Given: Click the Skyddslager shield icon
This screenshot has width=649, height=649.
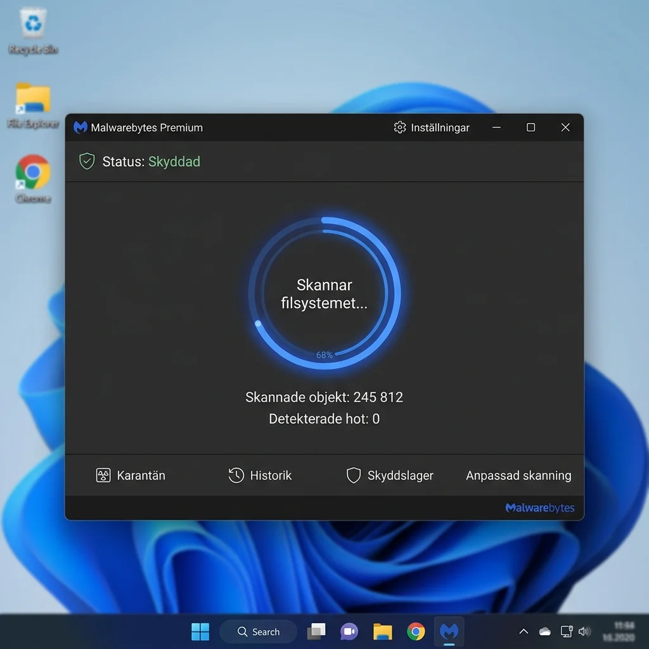Looking at the screenshot, I should (x=354, y=475).
